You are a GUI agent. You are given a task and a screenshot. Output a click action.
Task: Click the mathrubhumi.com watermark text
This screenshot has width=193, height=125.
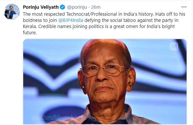tap(59, 118)
